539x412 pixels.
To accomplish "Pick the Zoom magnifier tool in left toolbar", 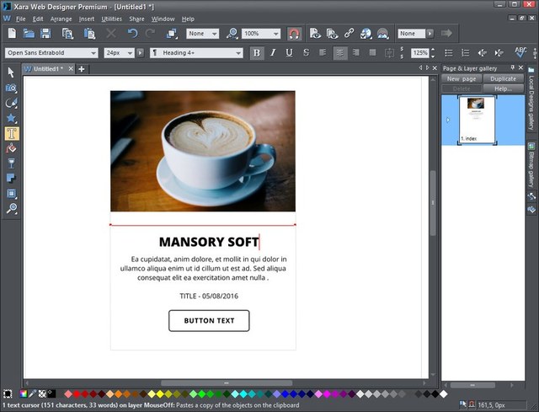I will [12, 209].
